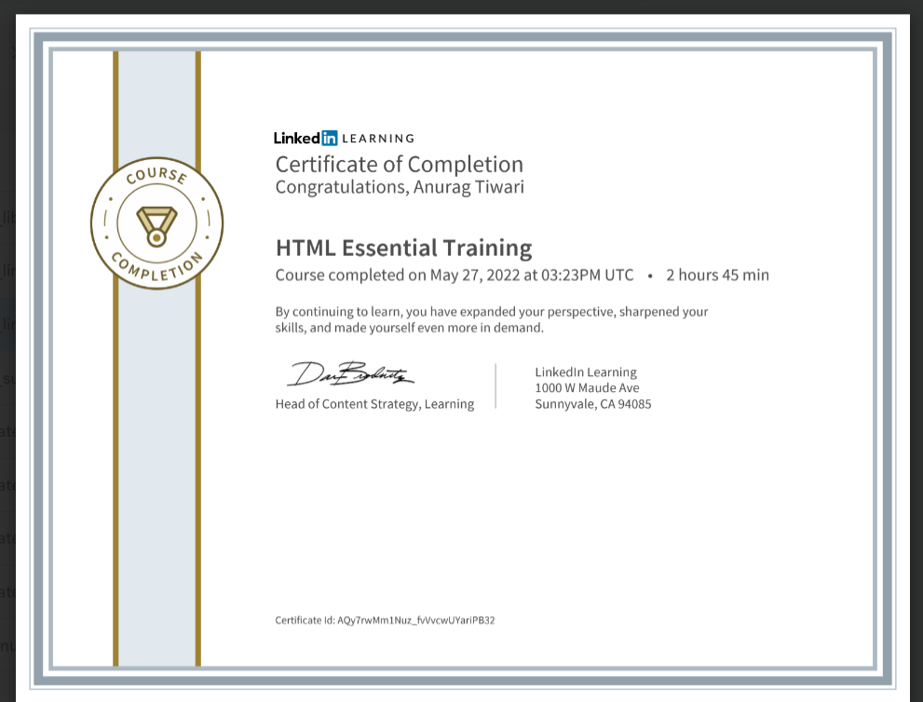Click the LinkedIn Learning logo
The width and height of the screenshot is (923, 702).
click(x=344, y=139)
